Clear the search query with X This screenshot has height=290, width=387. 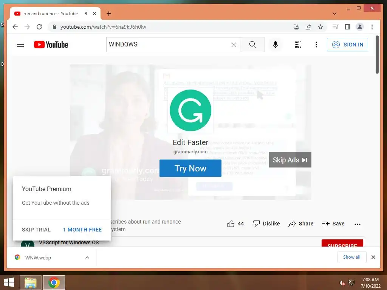(x=234, y=45)
